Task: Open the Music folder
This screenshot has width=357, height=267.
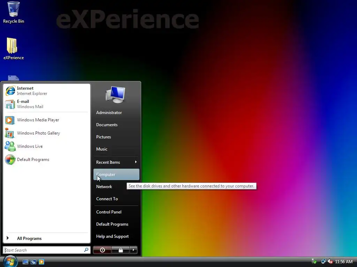Action: [116, 149]
